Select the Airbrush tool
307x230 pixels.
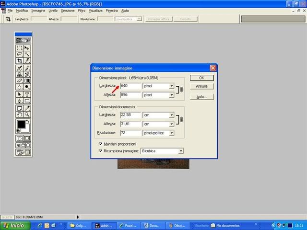point(19,68)
